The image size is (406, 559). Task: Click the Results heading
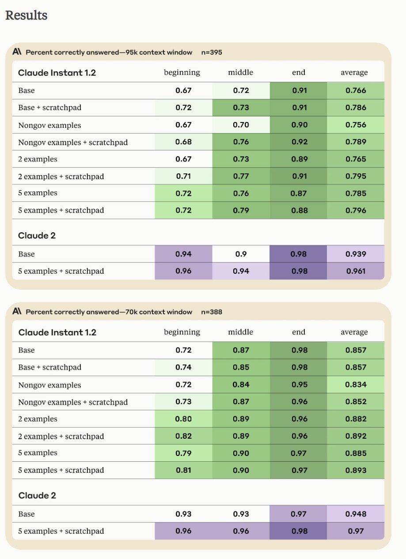point(26,15)
